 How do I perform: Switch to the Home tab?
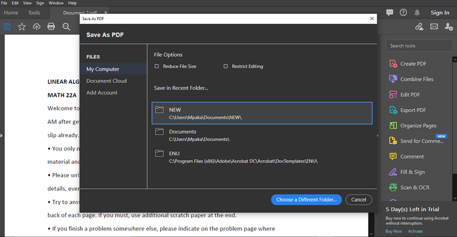coord(11,13)
